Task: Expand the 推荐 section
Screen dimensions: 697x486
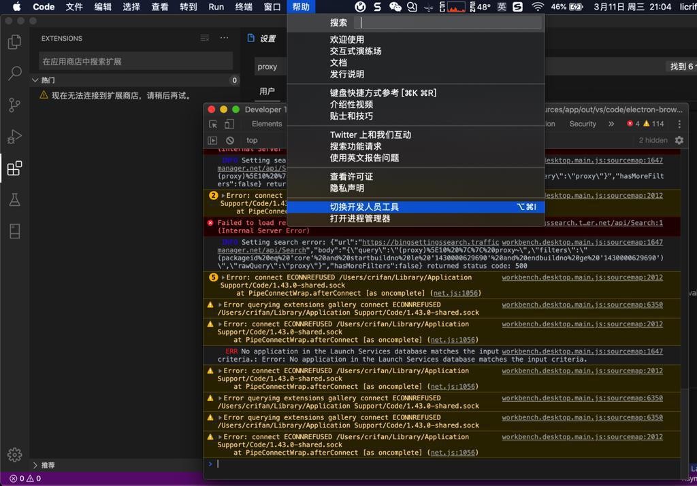Action: click(x=35, y=465)
